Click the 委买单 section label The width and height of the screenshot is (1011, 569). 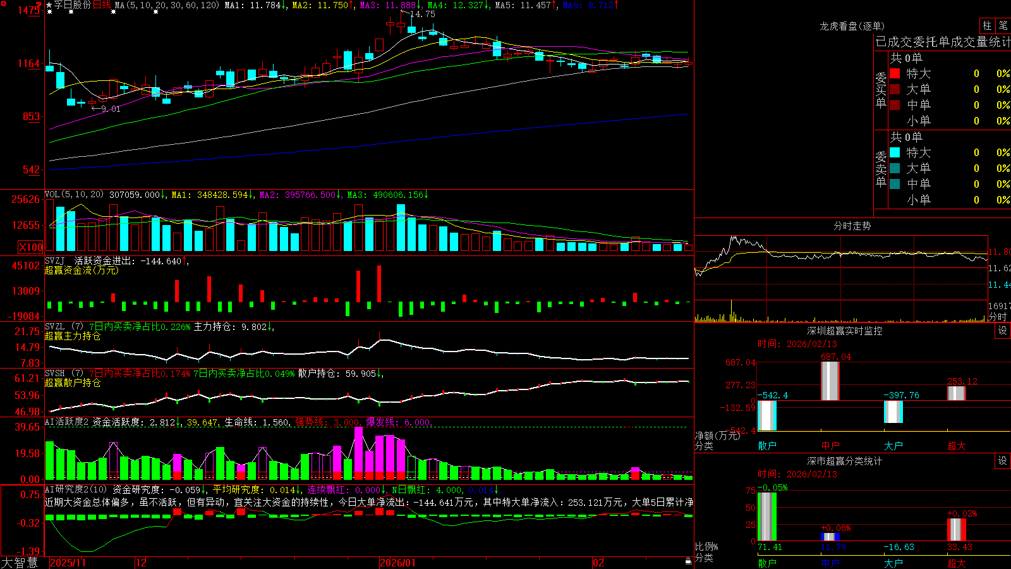tap(881, 90)
